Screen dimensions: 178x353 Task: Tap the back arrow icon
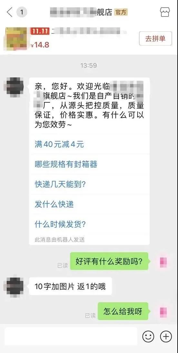click(x=9, y=12)
